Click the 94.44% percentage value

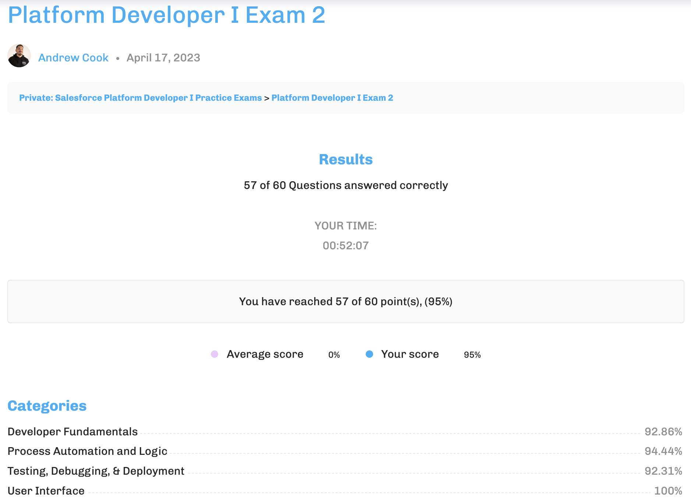pos(663,451)
